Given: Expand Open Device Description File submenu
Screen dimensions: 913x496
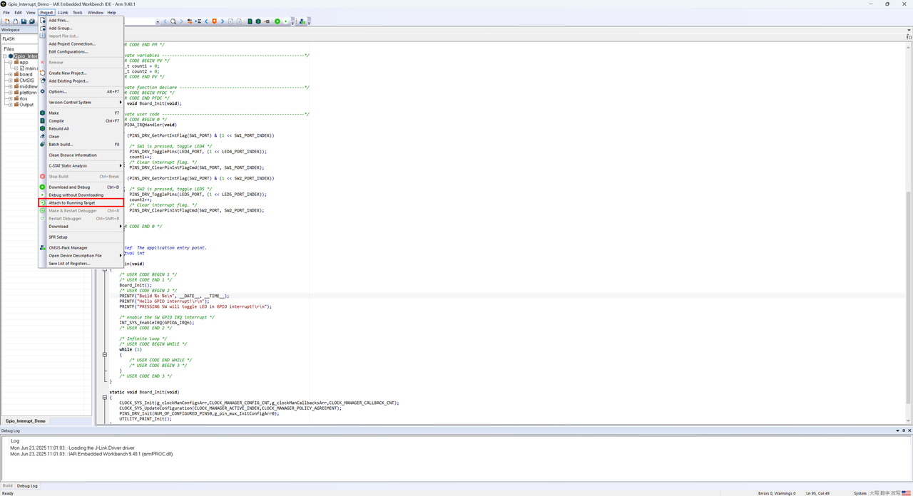Looking at the screenshot, I should [x=81, y=255].
